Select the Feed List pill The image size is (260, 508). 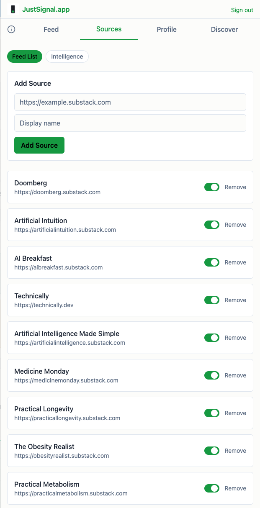pos(24,56)
